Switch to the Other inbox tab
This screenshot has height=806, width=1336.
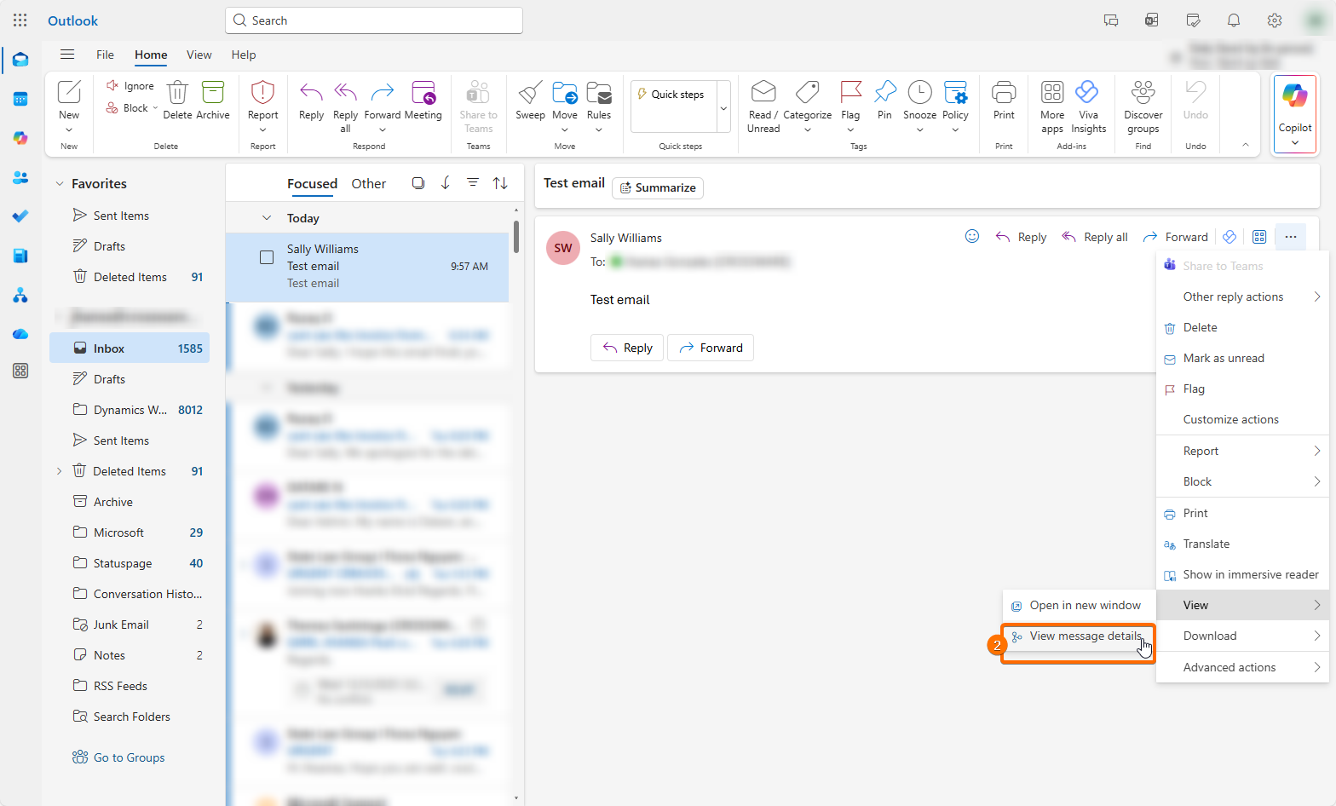(368, 184)
